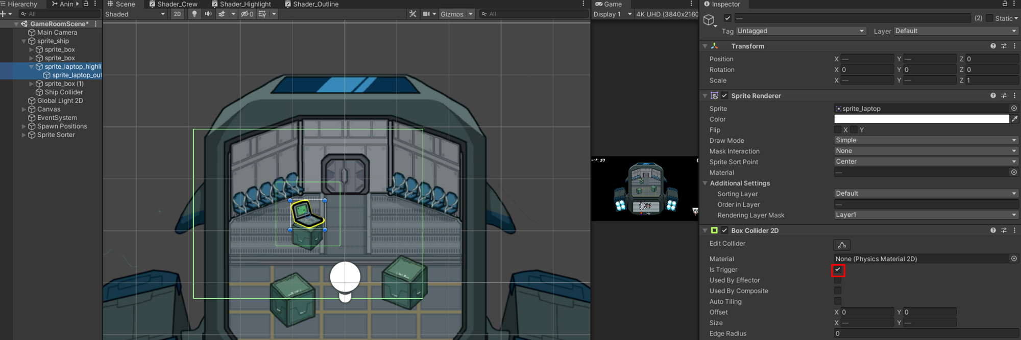Lock the Inspector panel
The height and width of the screenshot is (340, 1021).
pos(1005,4)
